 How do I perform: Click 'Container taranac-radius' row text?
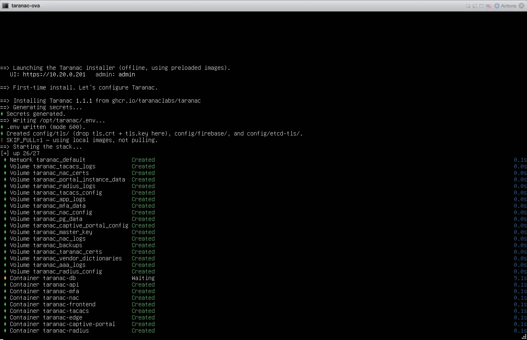(49, 331)
